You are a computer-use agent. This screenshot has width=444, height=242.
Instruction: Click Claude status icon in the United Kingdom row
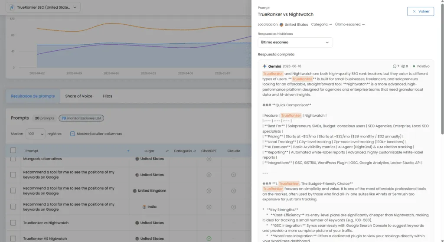(234, 191)
